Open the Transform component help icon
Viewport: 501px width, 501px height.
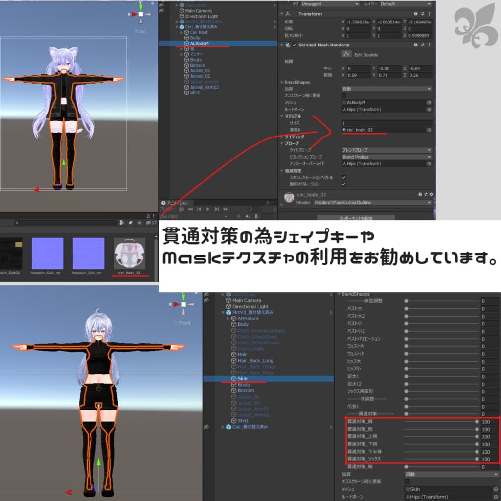click(415, 14)
